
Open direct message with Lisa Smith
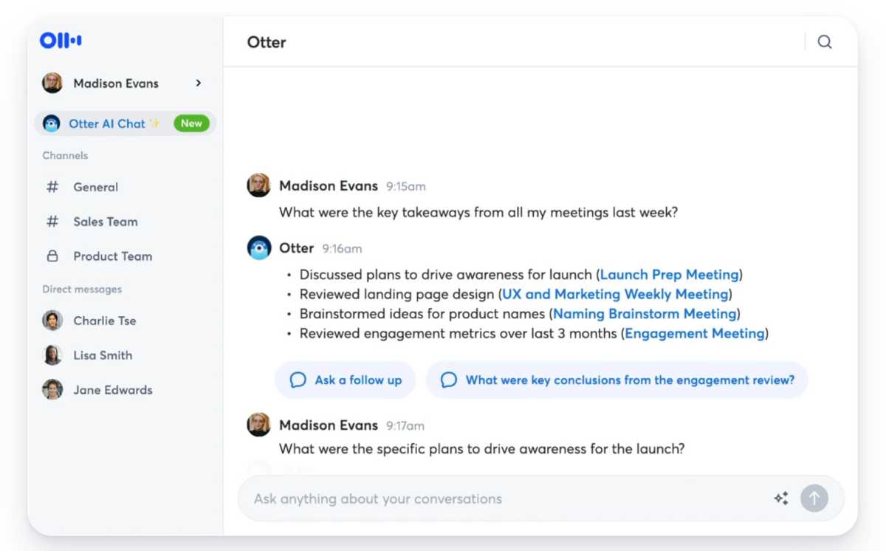[x=103, y=355]
